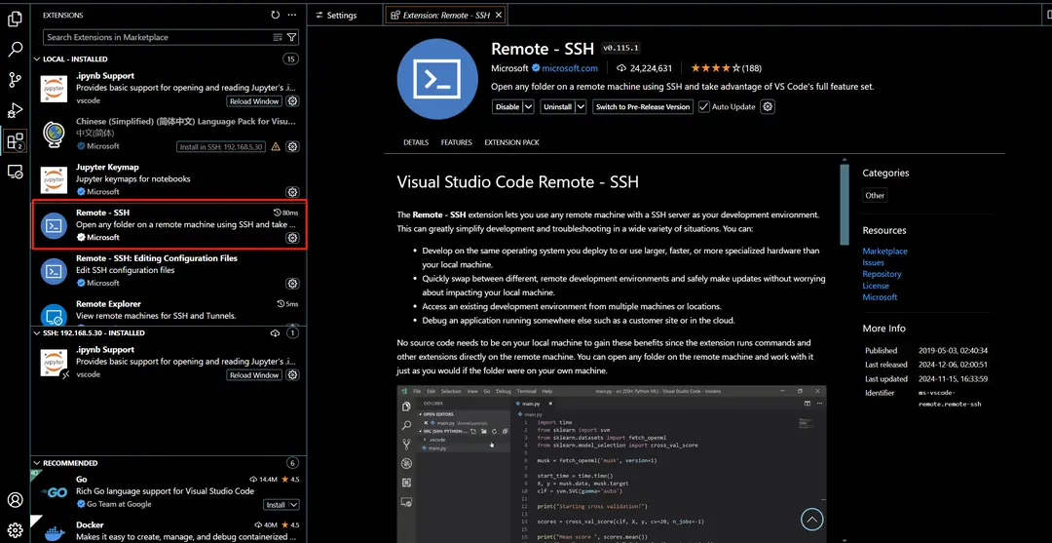Open the Go extension Install dropdown arrow
This screenshot has width=1052, height=543.
(x=294, y=505)
